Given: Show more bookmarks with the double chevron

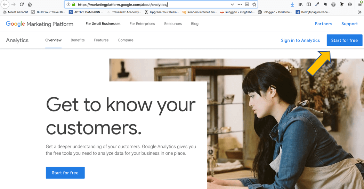Looking at the screenshot, I should pyautogui.click(x=359, y=12).
